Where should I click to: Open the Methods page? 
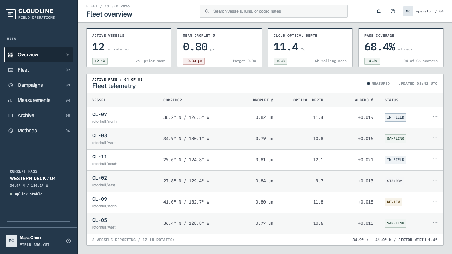(38, 131)
